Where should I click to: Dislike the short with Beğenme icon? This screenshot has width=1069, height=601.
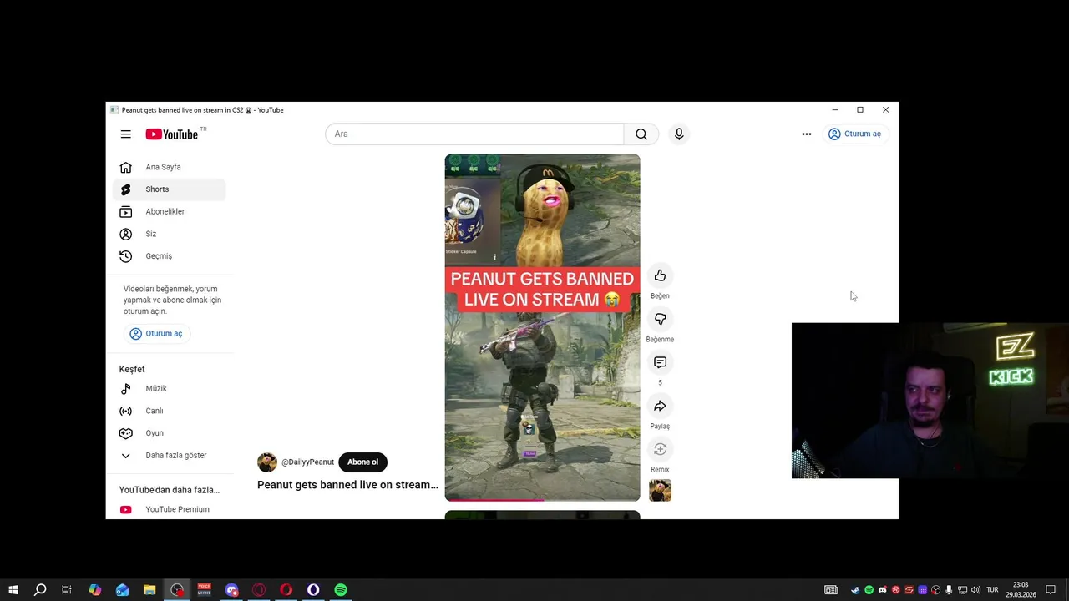tap(660, 319)
